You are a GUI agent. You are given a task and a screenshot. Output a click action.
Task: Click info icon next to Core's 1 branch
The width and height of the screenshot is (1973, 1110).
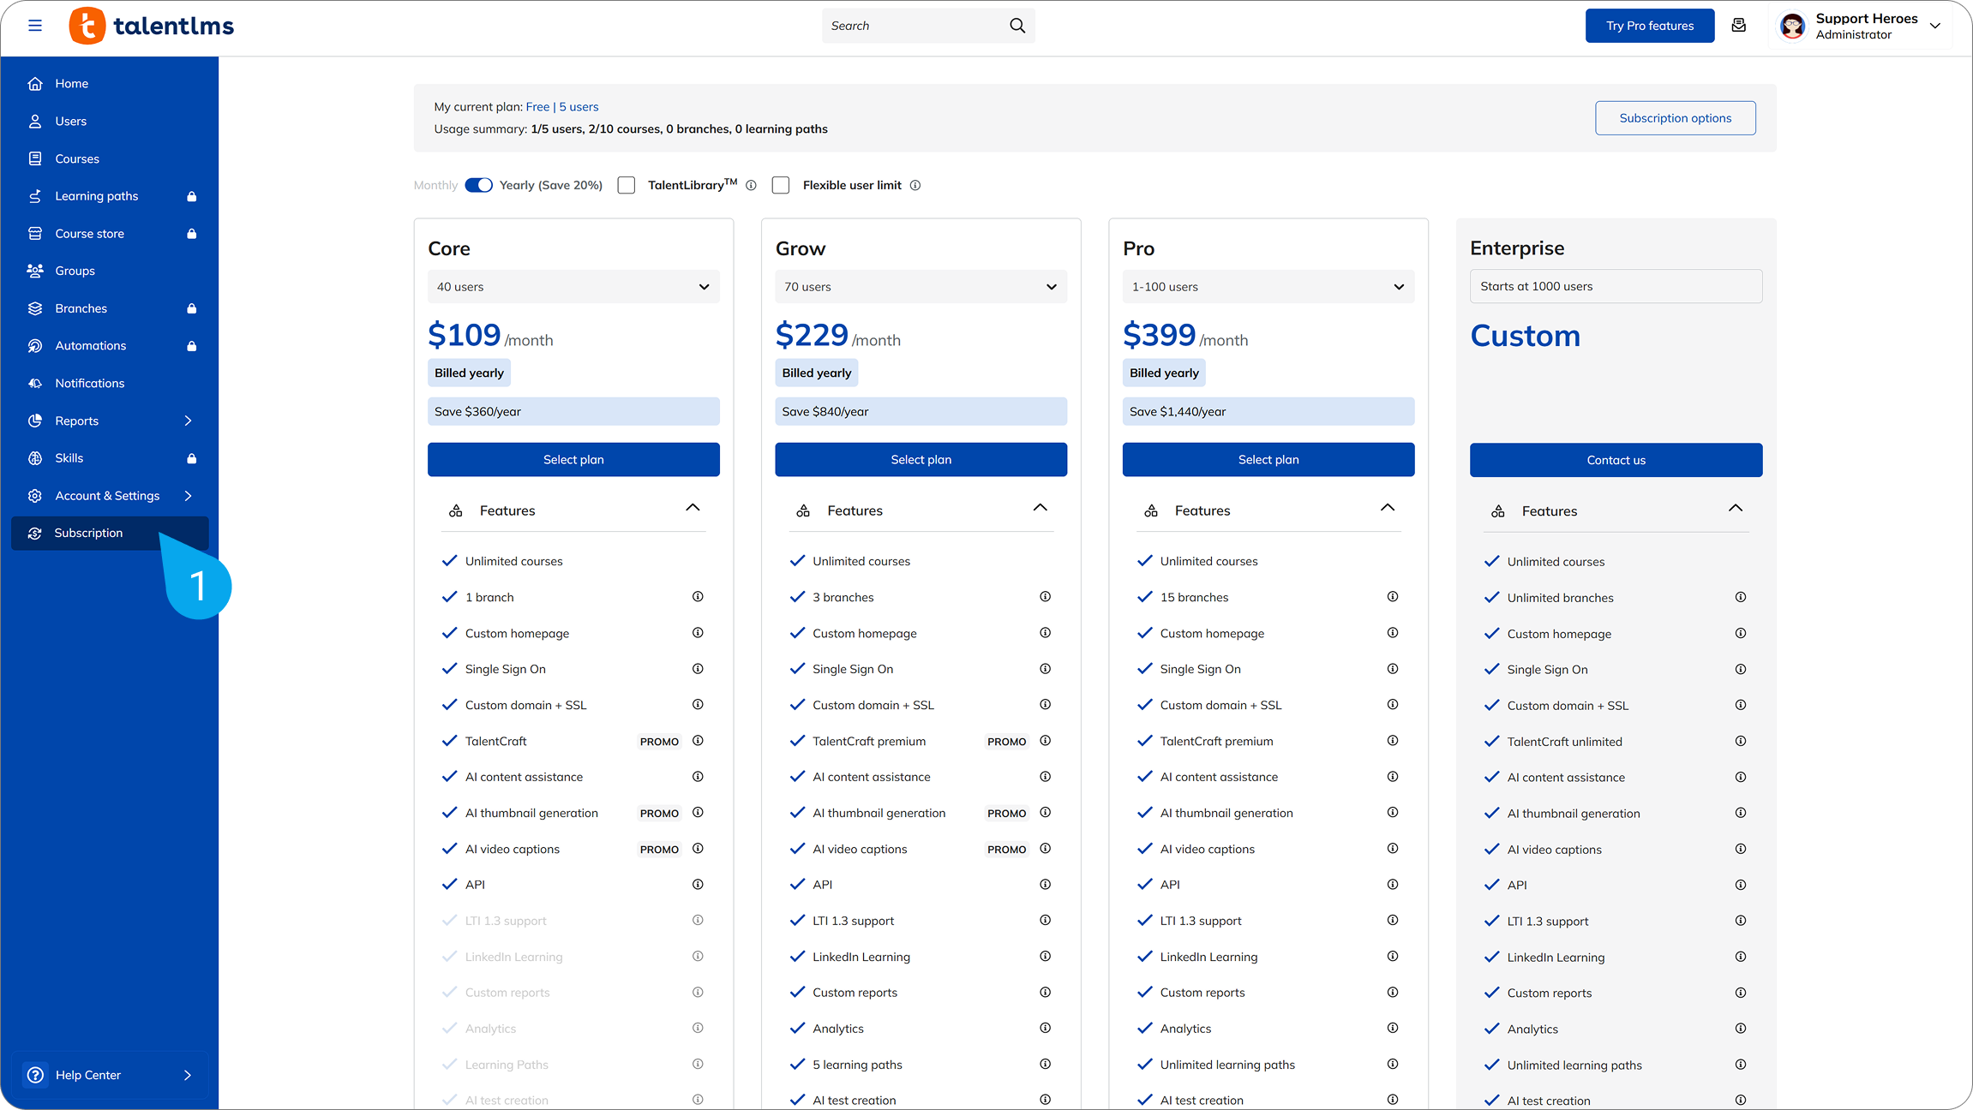tap(698, 597)
